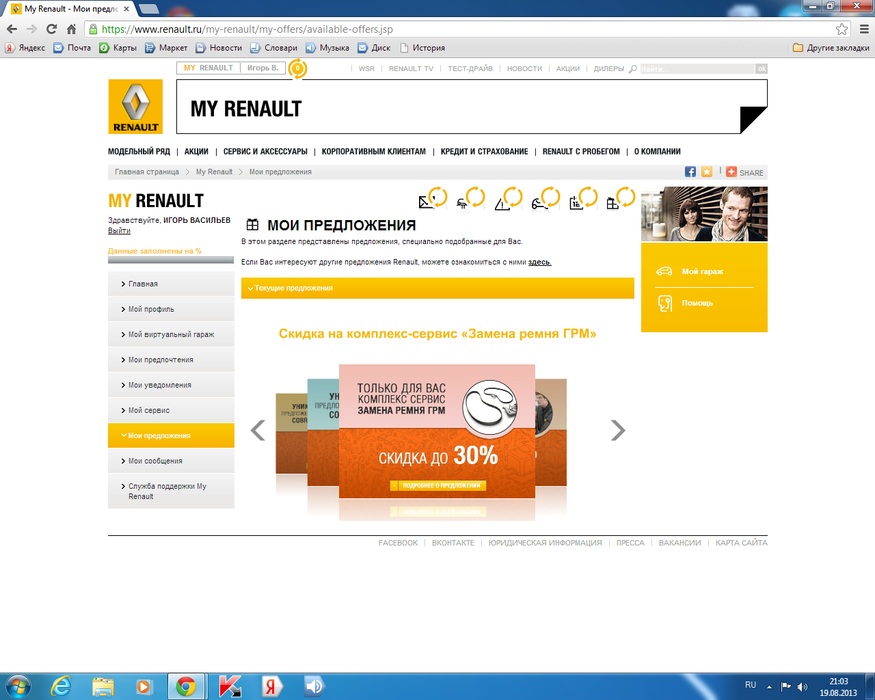Open the messages envelope icon
This screenshot has width=875, height=700.
click(x=427, y=202)
